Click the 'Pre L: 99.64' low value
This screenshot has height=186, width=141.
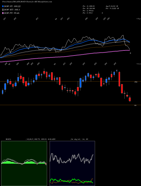(x=88, y=11)
